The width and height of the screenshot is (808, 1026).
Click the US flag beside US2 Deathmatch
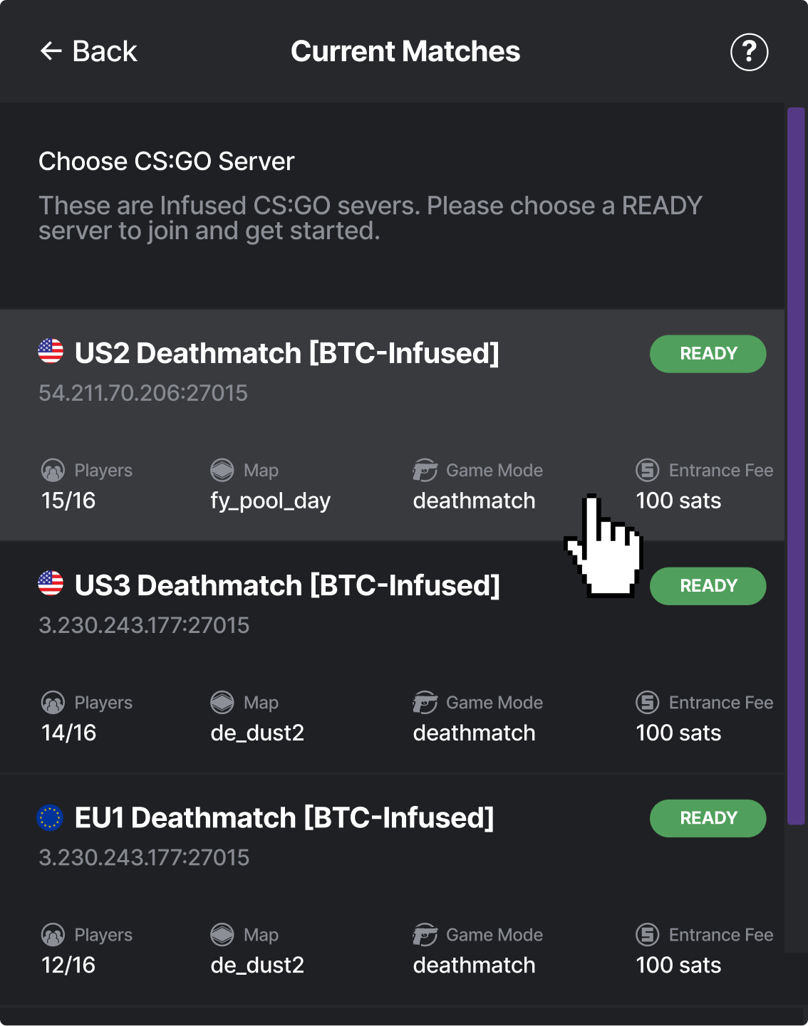click(x=51, y=351)
